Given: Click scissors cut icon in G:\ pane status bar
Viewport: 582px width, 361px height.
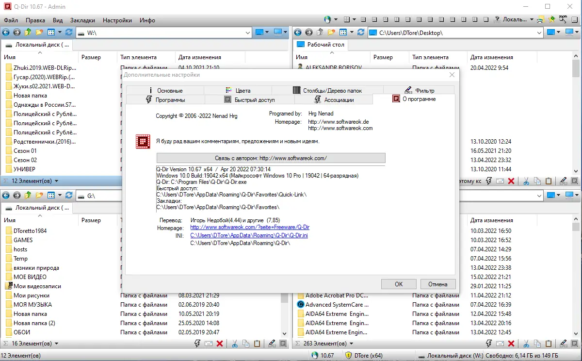Looking at the screenshot, I should pos(234,344).
